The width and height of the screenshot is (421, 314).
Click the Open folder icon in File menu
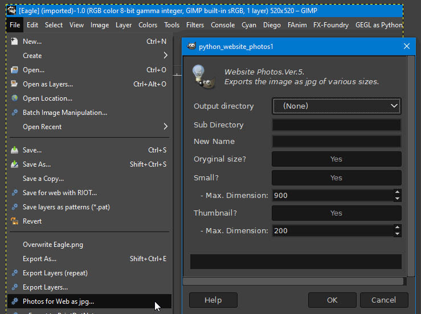14,70
